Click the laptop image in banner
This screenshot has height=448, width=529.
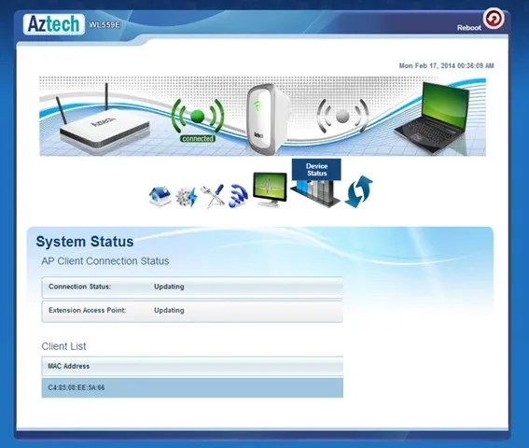click(x=433, y=118)
